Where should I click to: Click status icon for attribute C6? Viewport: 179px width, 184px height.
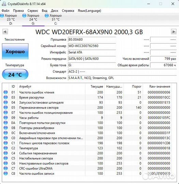click(5, 163)
